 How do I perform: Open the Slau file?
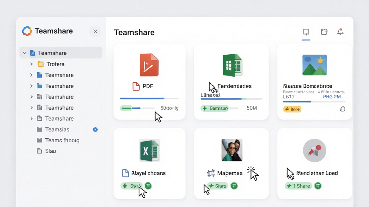tap(46, 151)
